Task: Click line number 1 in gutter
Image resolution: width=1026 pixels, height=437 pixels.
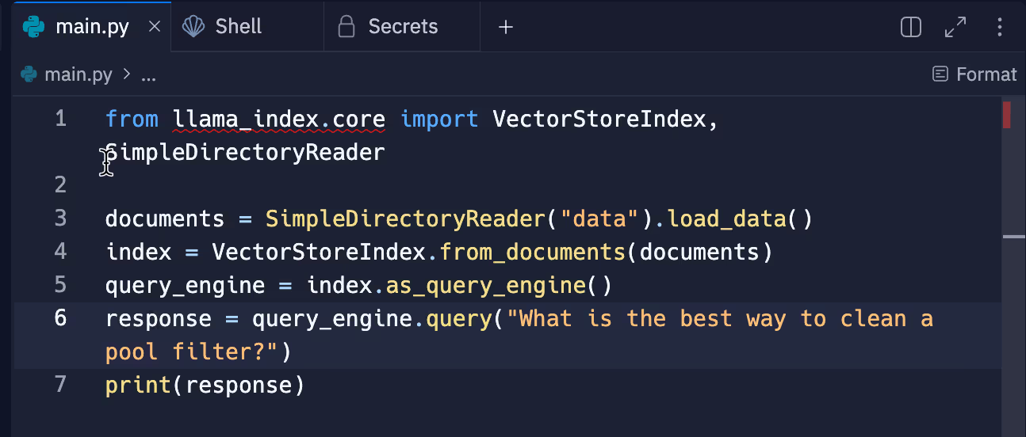Action: coord(60,119)
